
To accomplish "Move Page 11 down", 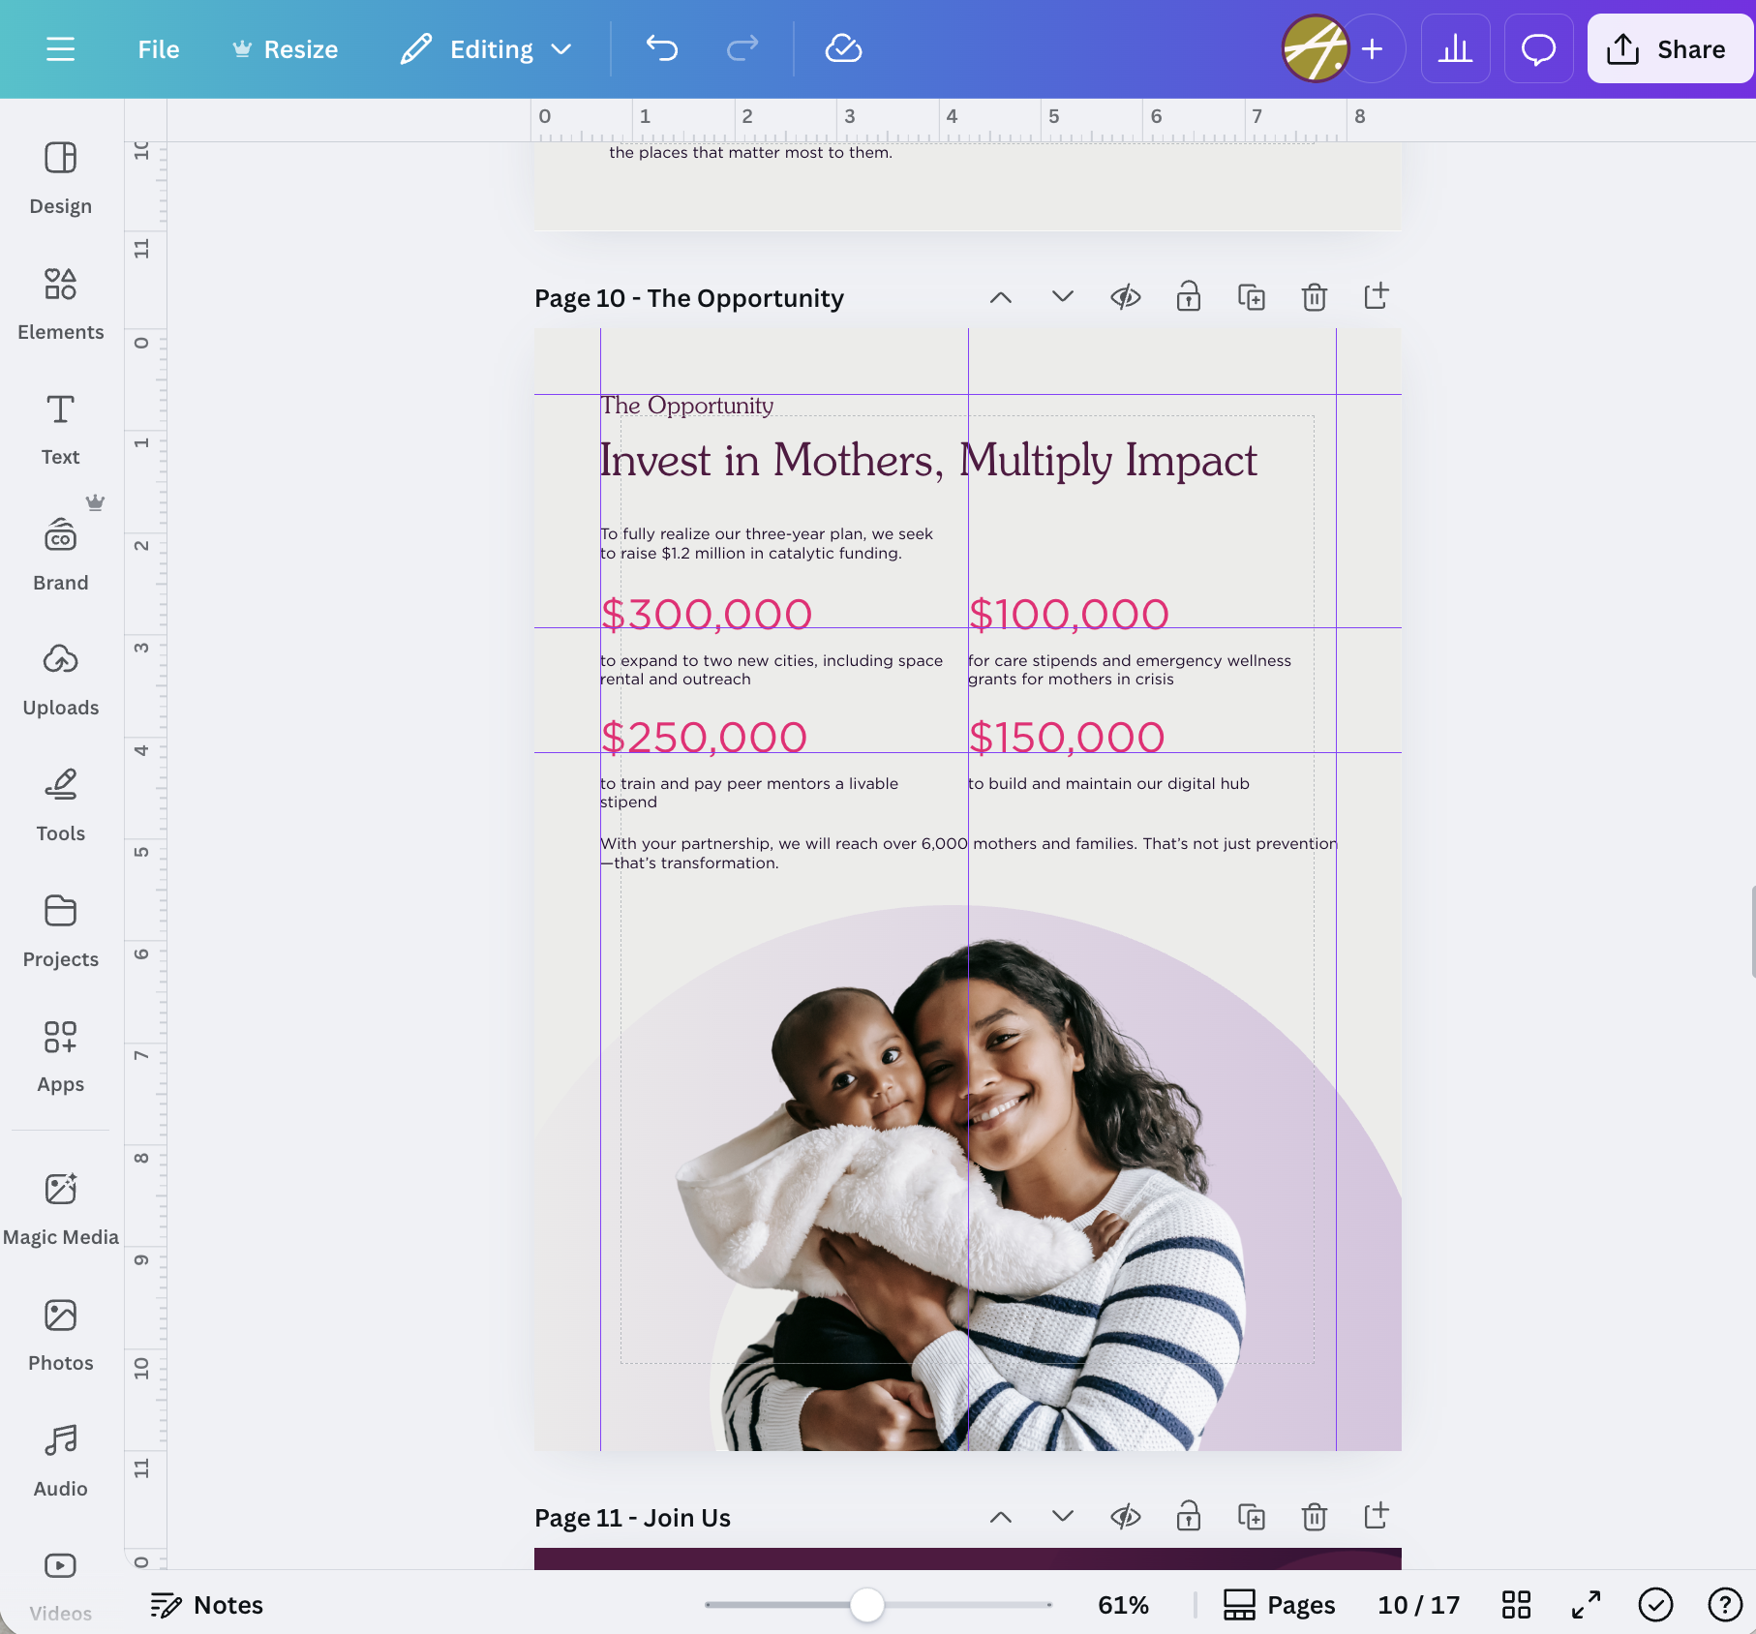I will click(1063, 1517).
